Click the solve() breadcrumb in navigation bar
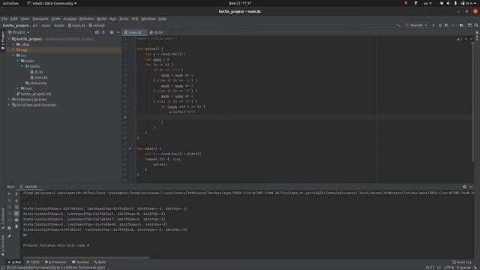This screenshot has width=480, height=270. [97, 25]
